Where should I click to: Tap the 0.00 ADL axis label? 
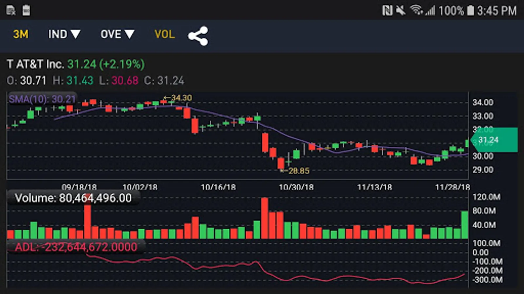480,253
